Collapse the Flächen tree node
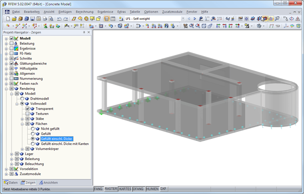304x194 pixels. [x=22, y=124]
